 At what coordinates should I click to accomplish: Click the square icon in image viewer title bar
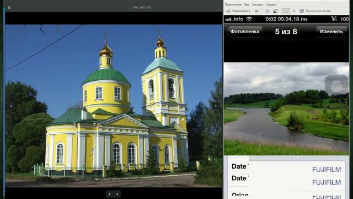[9, 7]
